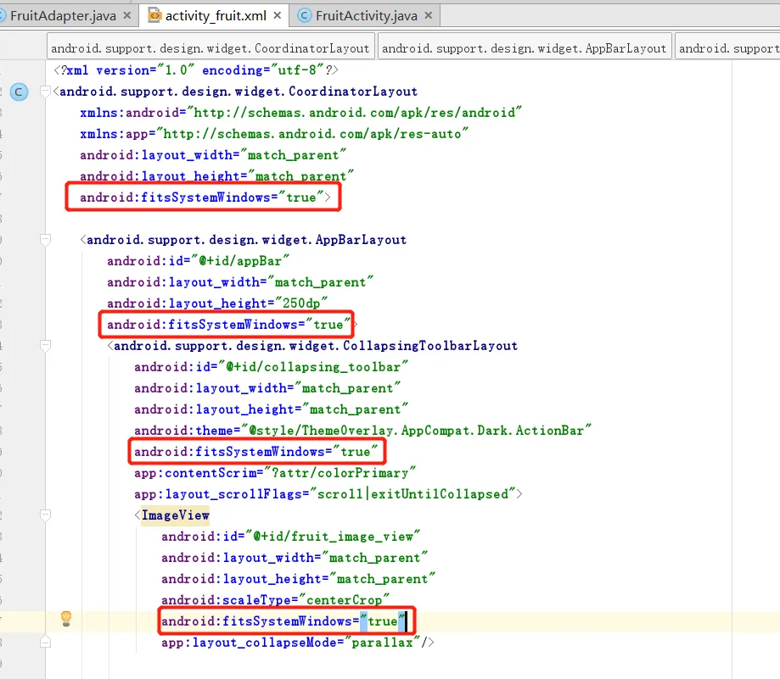Click the XML file icon on activity_fruit.xml tab
The height and width of the screenshot is (679, 780).
click(x=154, y=16)
